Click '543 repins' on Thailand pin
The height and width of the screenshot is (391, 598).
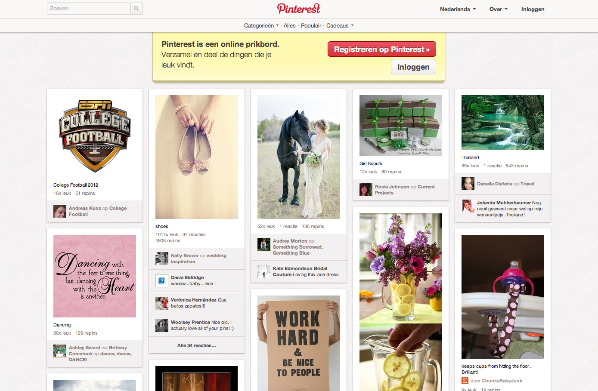[517, 166]
